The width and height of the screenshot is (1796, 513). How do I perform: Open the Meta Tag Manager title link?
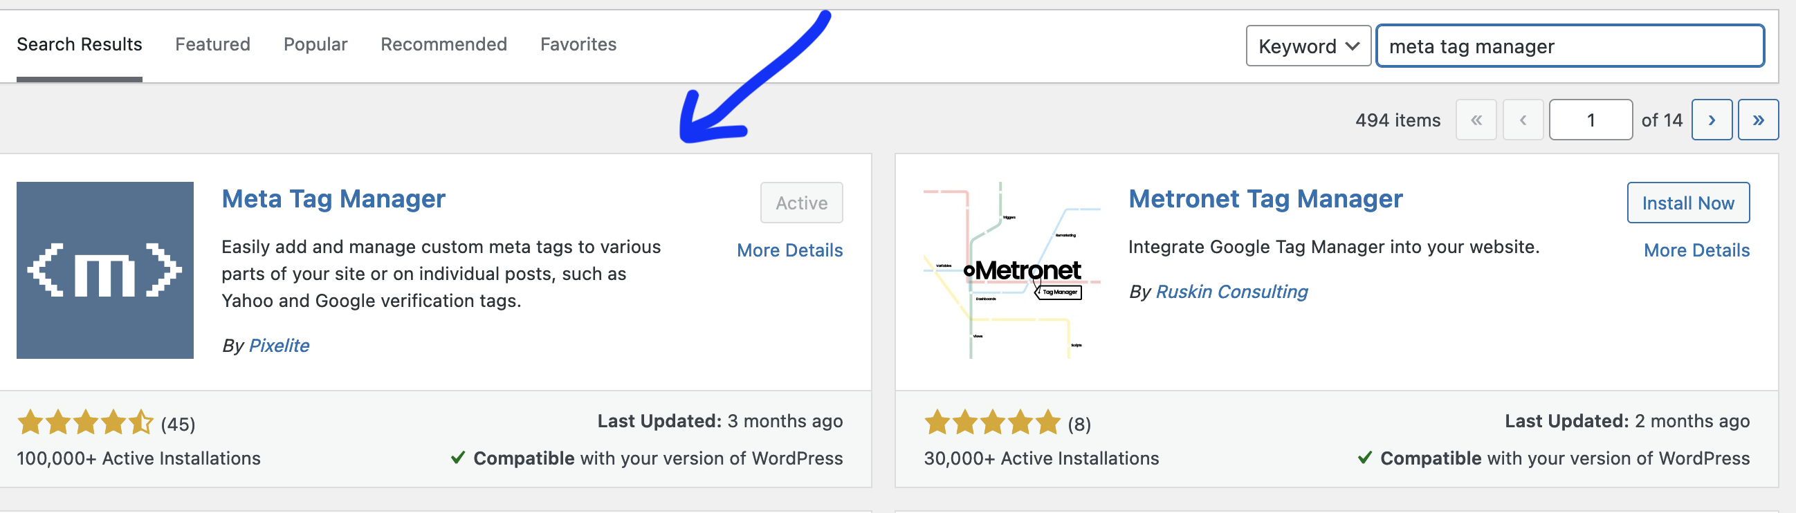(x=333, y=199)
